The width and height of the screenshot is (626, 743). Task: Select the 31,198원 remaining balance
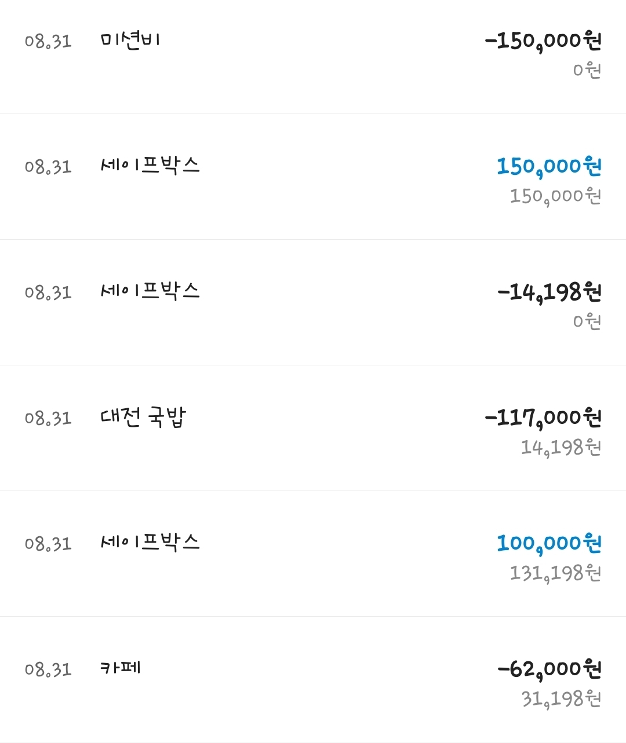pyautogui.click(x=561, y=699)
